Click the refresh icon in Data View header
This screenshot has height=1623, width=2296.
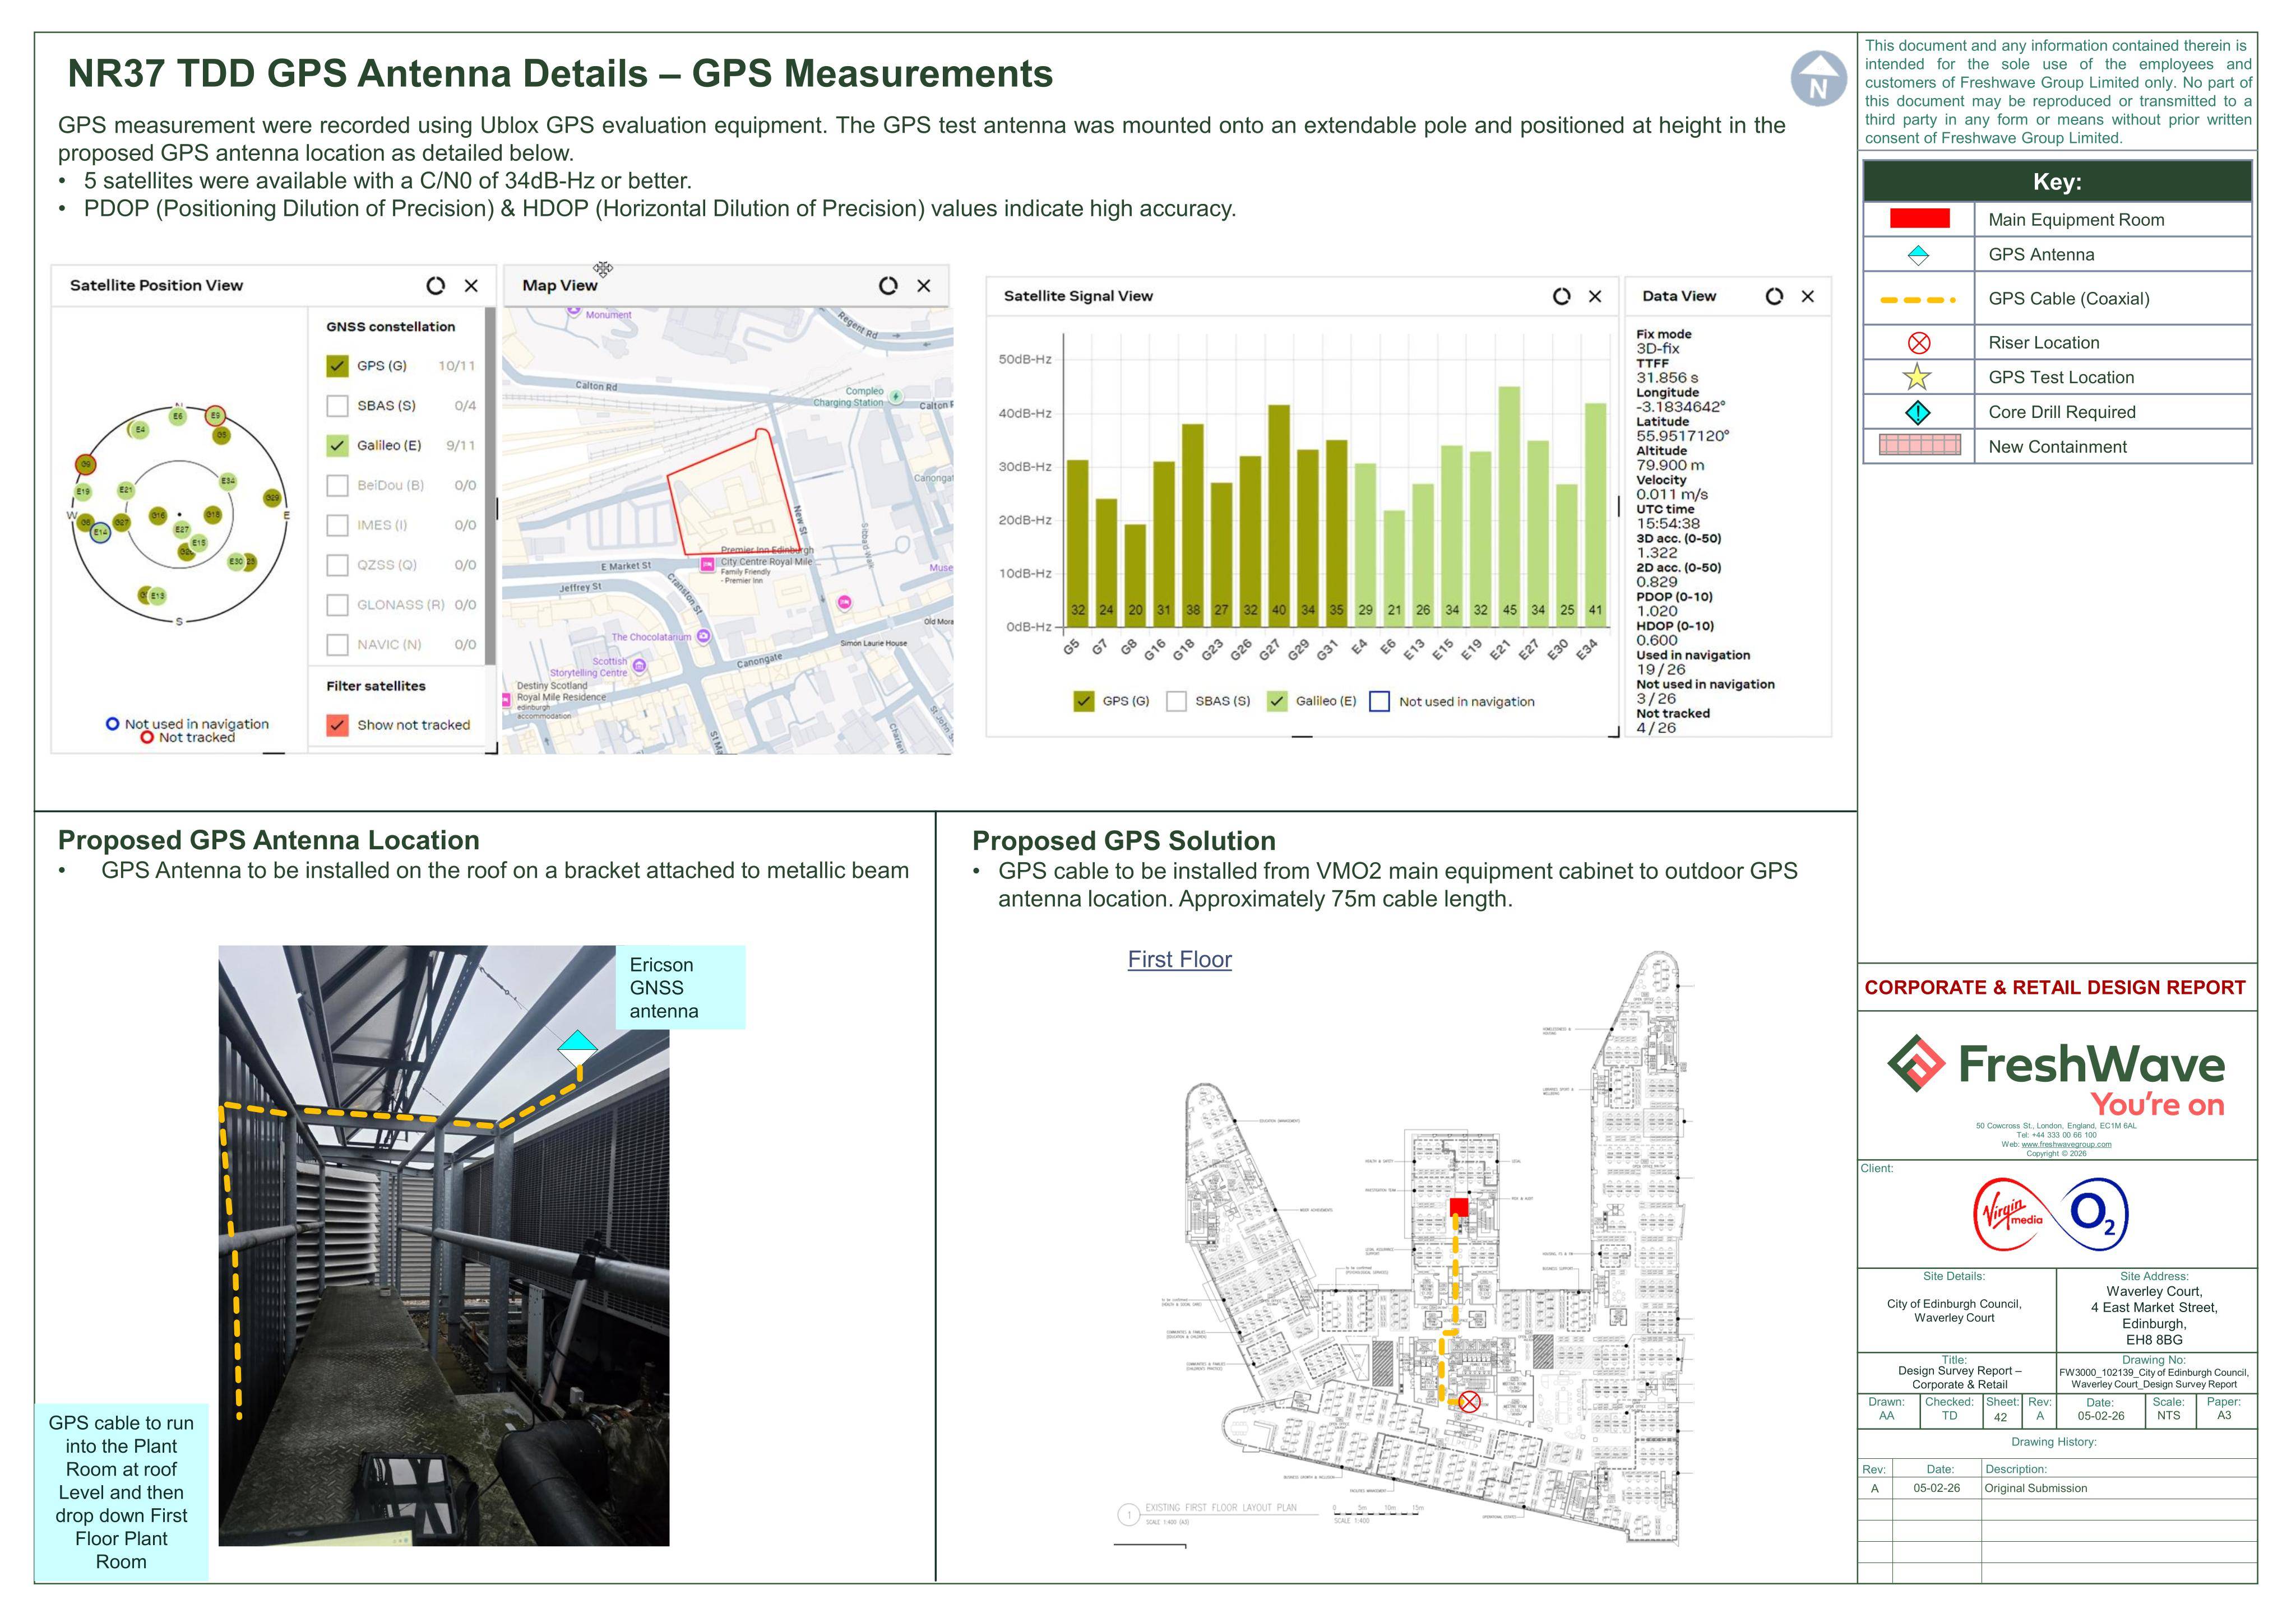point(1774,296)
